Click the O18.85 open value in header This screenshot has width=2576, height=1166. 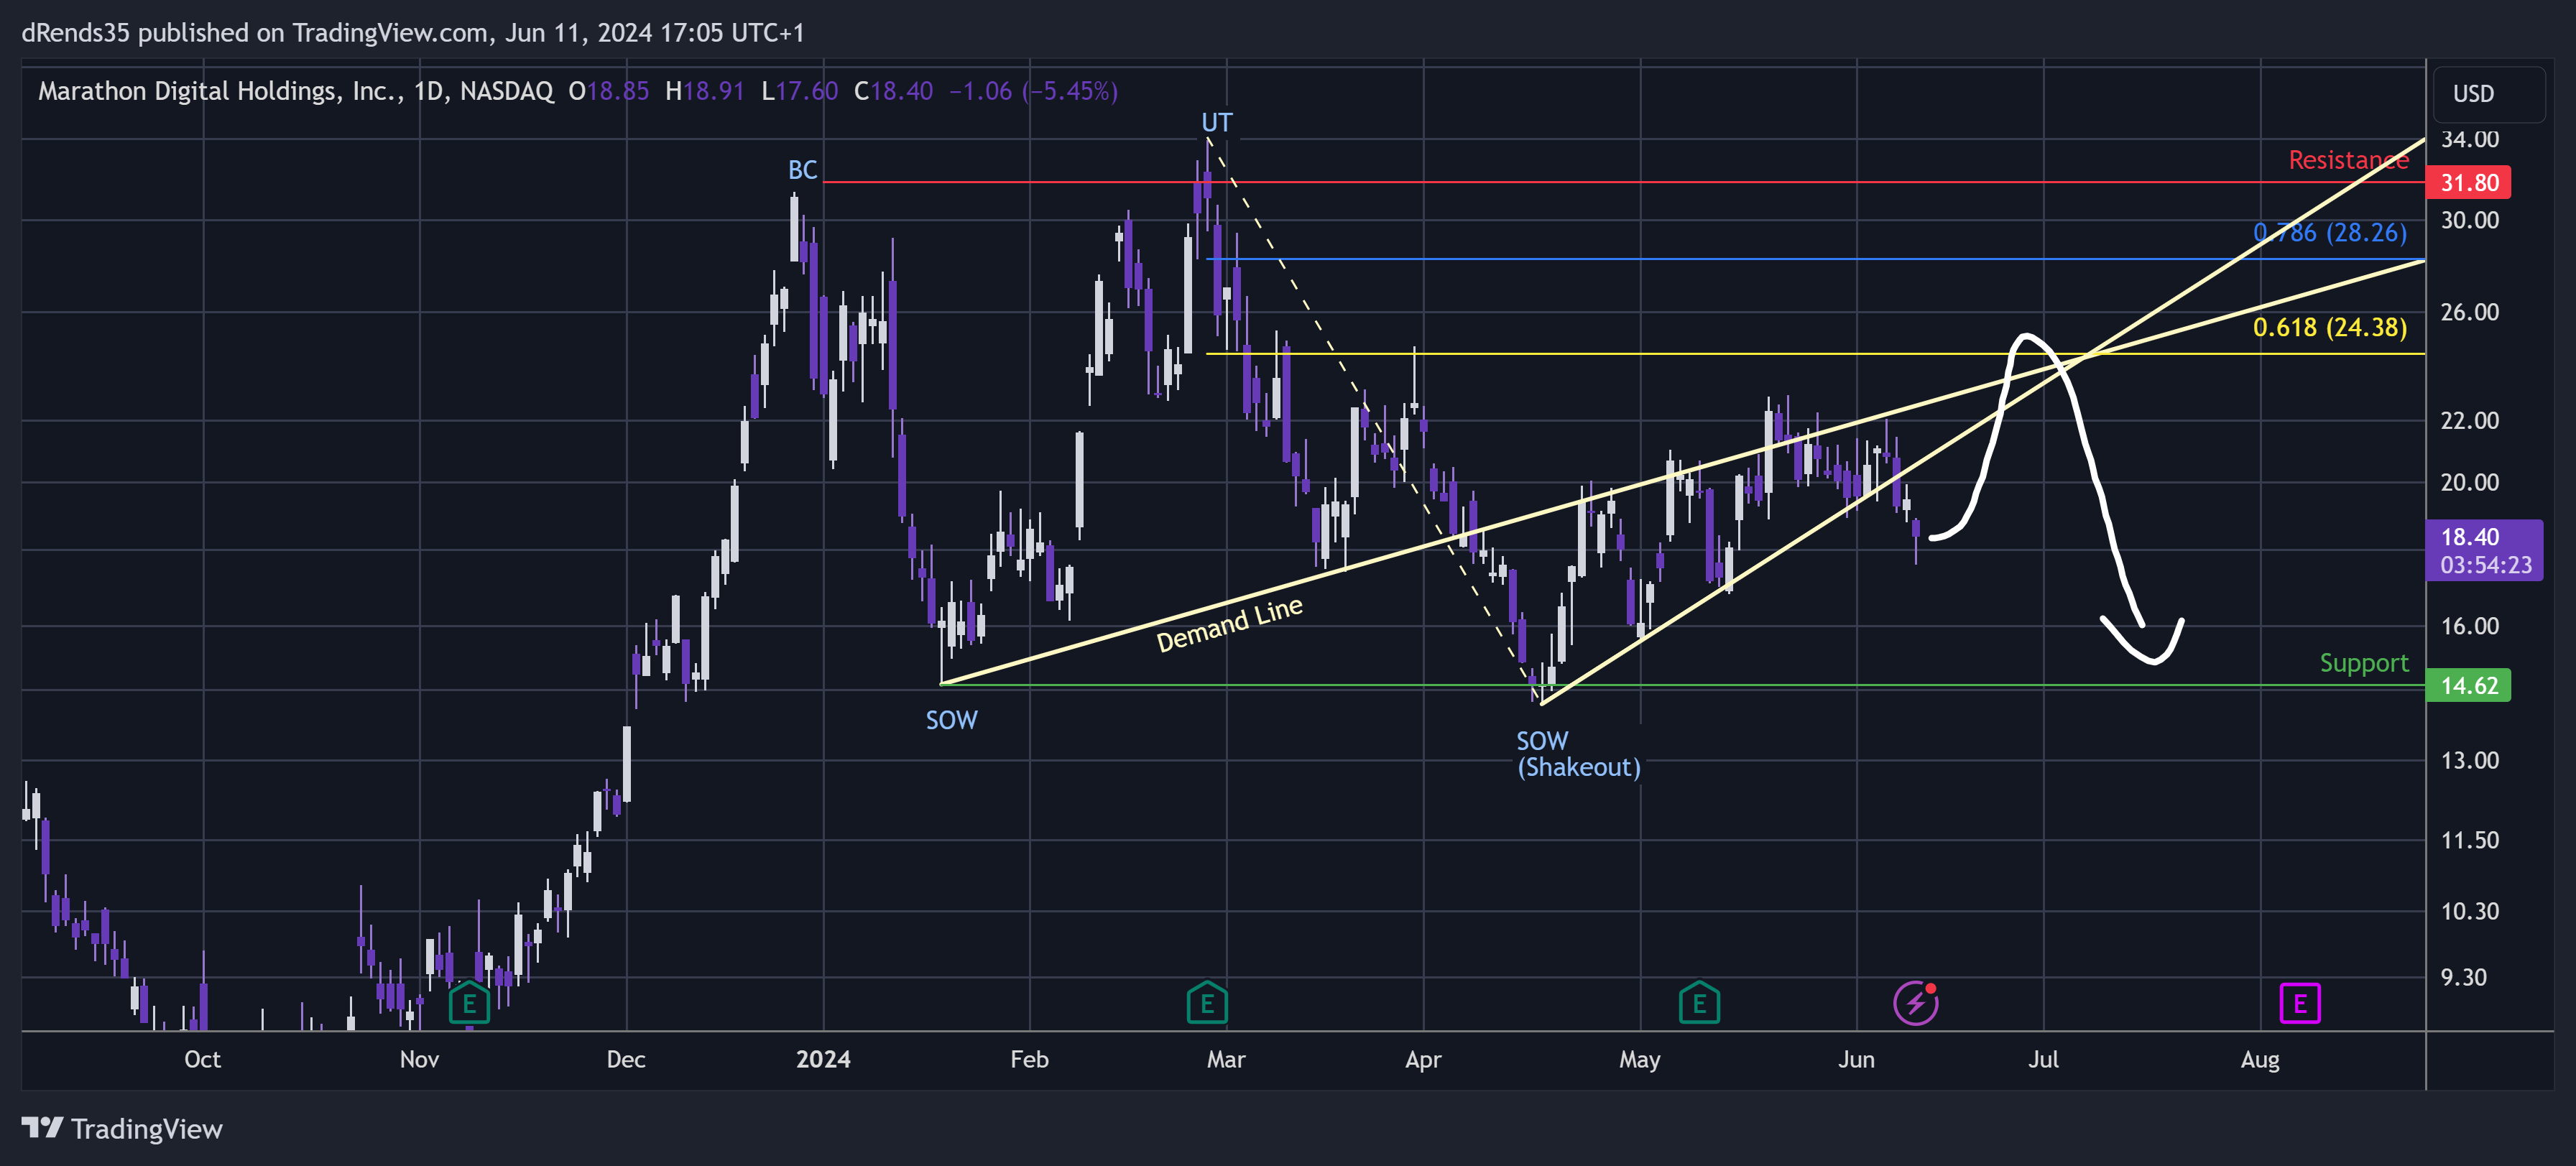pos(609,91)
